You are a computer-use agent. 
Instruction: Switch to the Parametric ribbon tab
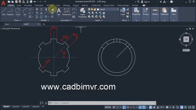(39, 5)
